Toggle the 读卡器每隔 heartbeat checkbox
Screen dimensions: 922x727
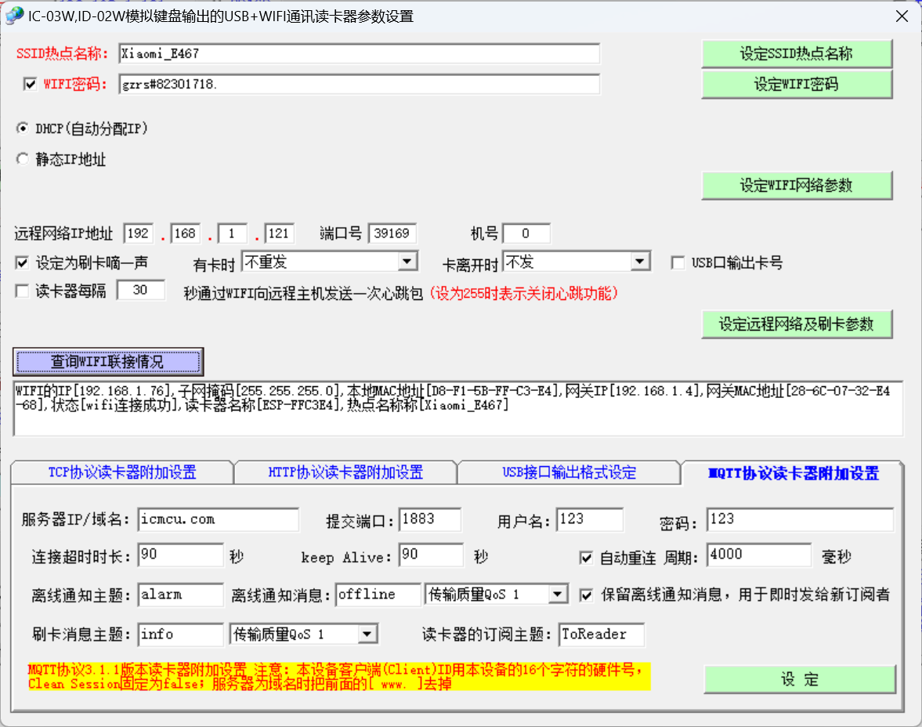pyautogui.click(x=22, y=291)
